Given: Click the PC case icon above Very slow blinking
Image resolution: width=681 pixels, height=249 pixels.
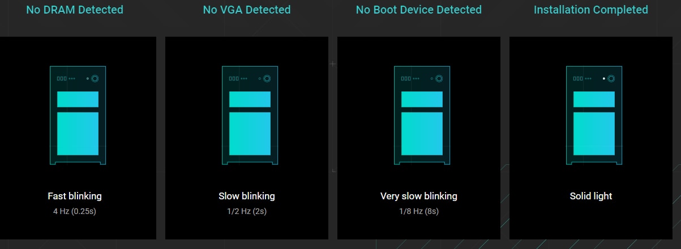Looking at the screenshot, I should coord(422,115).
